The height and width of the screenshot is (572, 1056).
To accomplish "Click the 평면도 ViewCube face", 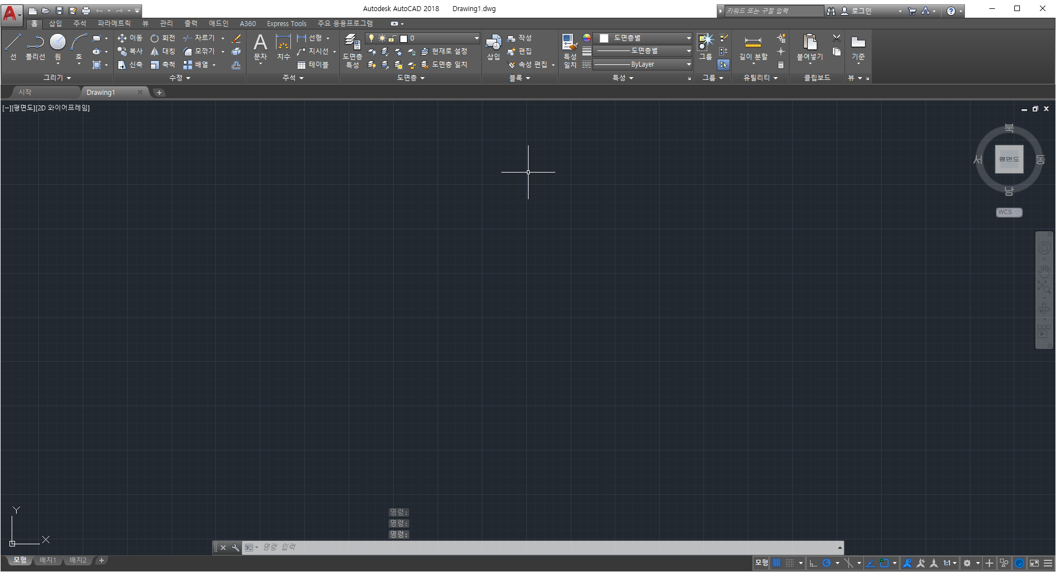I will pos(1009,159).
